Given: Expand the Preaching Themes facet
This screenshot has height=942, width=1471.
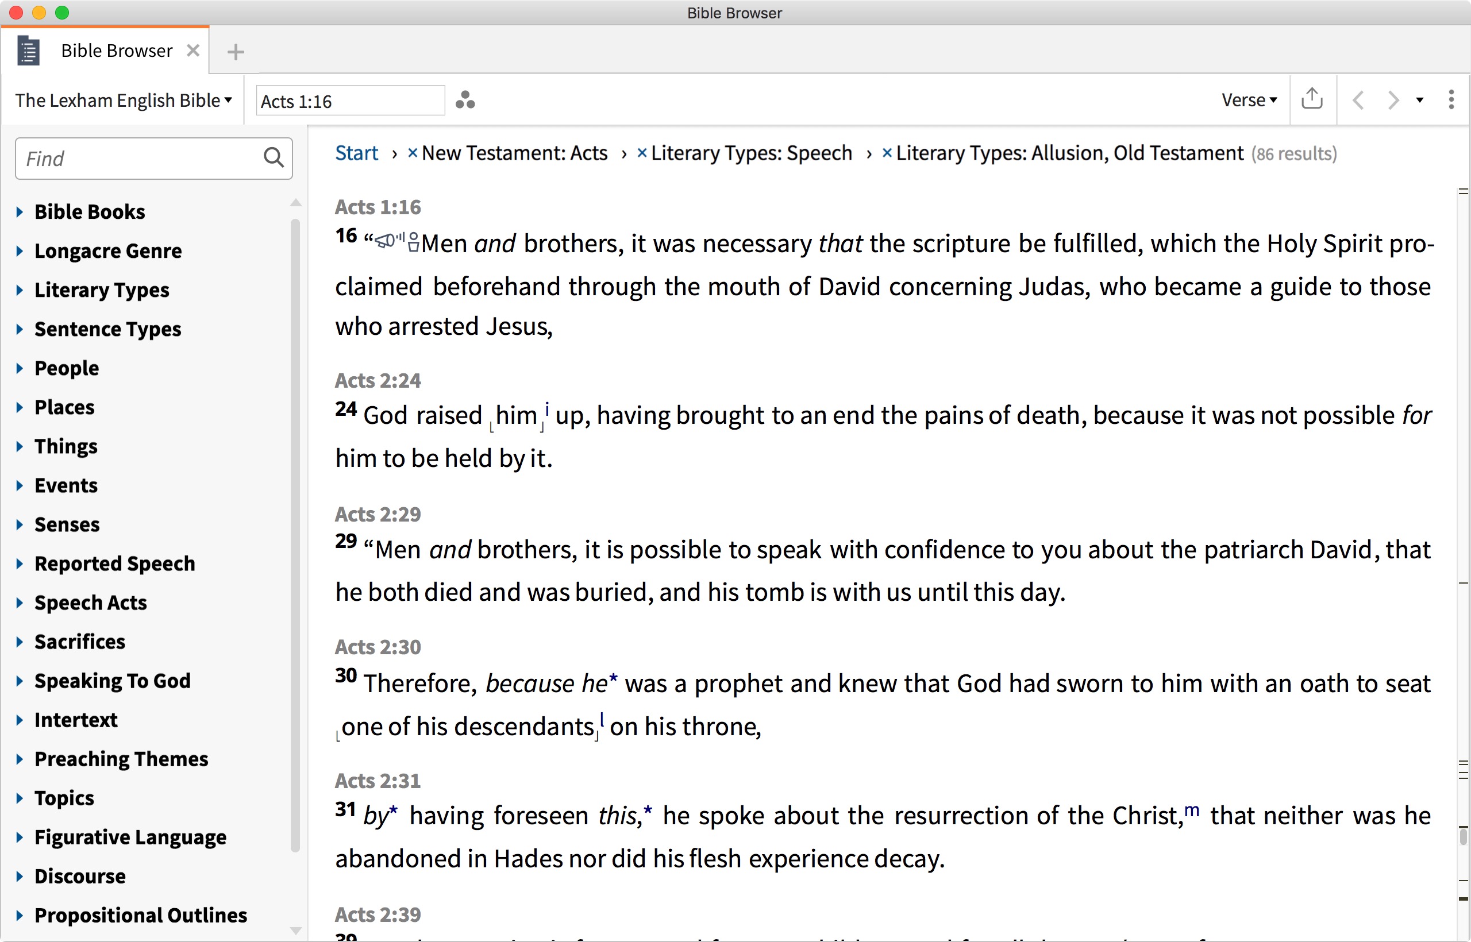Looking at the screenshot, I should pos(19,759).
